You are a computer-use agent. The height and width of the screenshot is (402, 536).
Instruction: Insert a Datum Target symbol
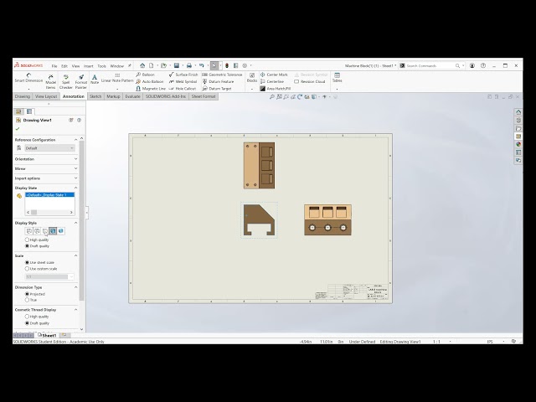coord(217,89)
